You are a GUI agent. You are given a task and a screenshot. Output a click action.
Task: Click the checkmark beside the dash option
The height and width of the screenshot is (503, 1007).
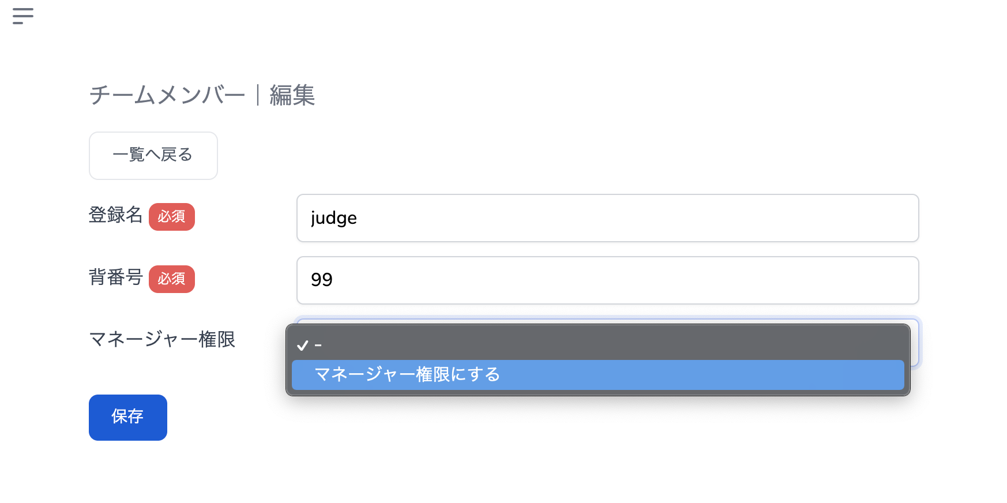click(302, 346)
